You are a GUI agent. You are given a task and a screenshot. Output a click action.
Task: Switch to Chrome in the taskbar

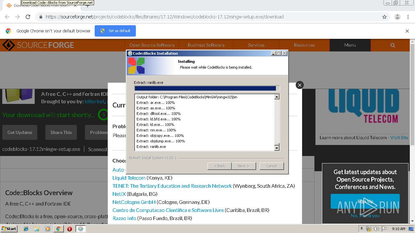point(59,229)
